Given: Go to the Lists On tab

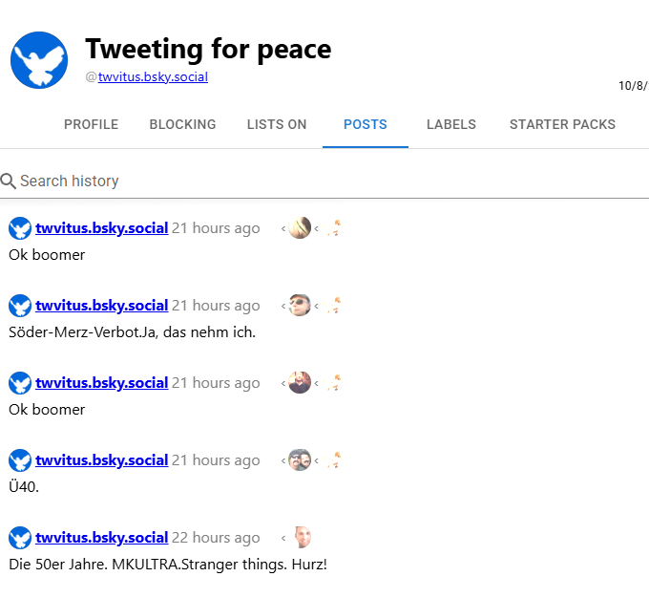Looking at the screenshot, I should [x=277, y=124].
